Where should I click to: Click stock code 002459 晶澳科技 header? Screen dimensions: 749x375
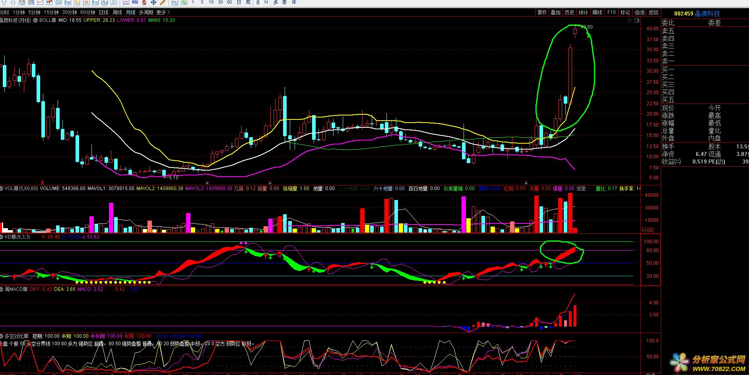(697, 13)
